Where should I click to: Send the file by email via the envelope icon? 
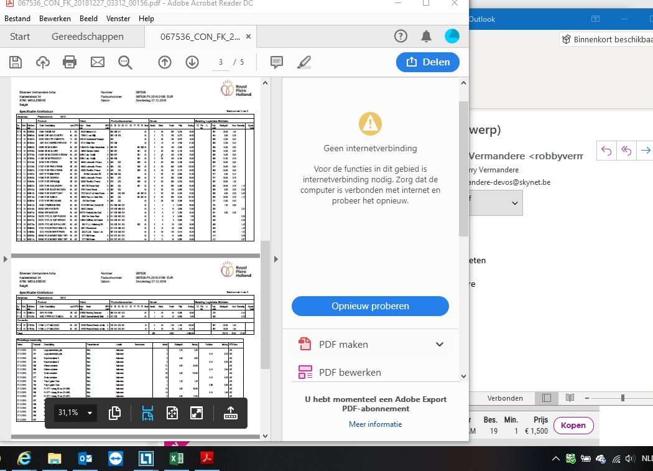point(98,62)
